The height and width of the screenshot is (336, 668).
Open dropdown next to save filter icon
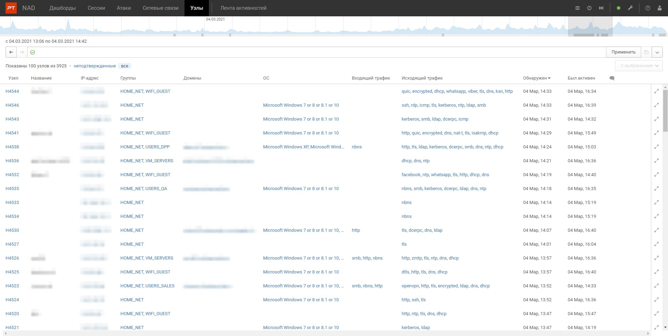(x=657, y=52)
